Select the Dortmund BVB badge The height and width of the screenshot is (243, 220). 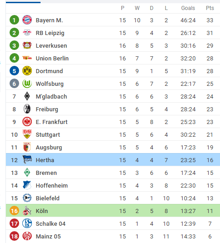[x=27, y=71]
